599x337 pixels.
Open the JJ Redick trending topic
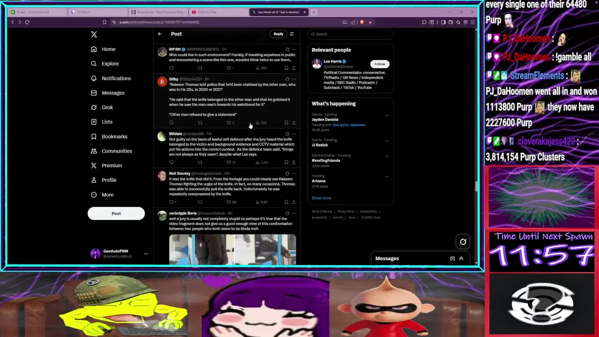click(320, 145)
